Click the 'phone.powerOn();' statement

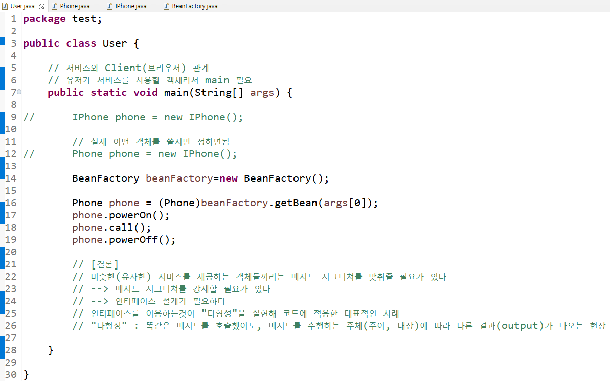(121, 215)
